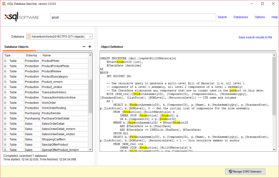Screen dimensions: 279x178
Task: Open the Help link
Action: pyautogui.click(x=274, y=17)
